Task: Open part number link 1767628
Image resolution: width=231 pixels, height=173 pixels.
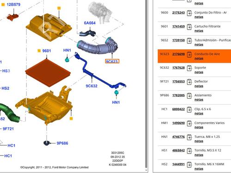Action: point(178,68)
